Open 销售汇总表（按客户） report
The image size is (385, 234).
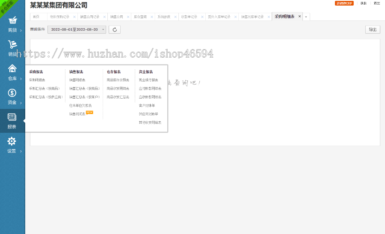(84, 97)
